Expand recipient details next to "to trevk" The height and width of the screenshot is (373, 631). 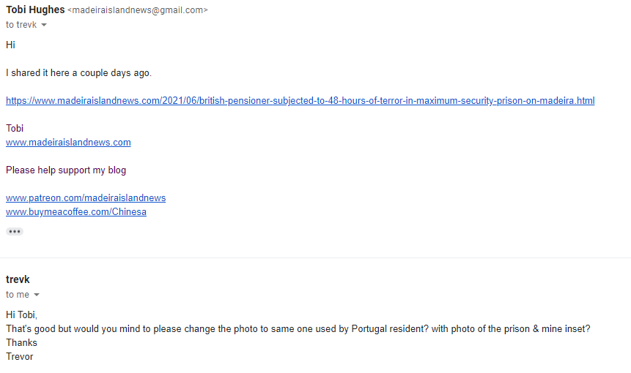[x=44, y=25]
